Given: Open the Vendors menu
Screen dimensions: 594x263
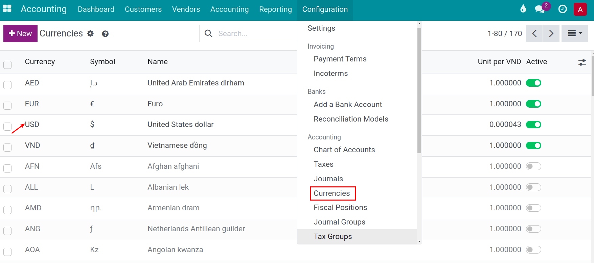Looking at the screenshot, I should 186,9.
